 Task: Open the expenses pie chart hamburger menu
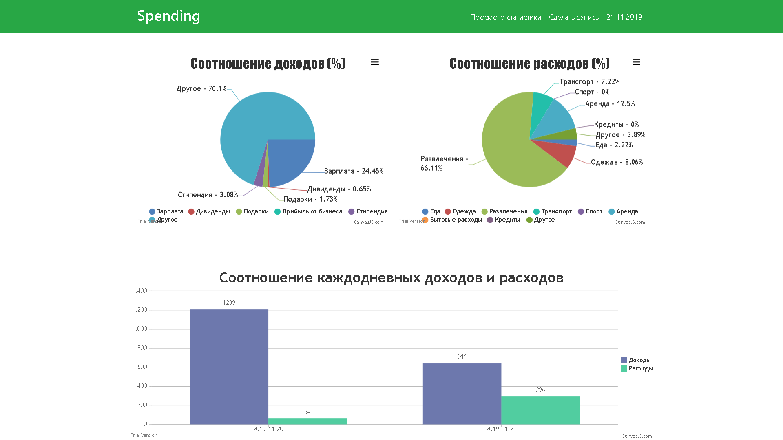[x=636, y=62]
